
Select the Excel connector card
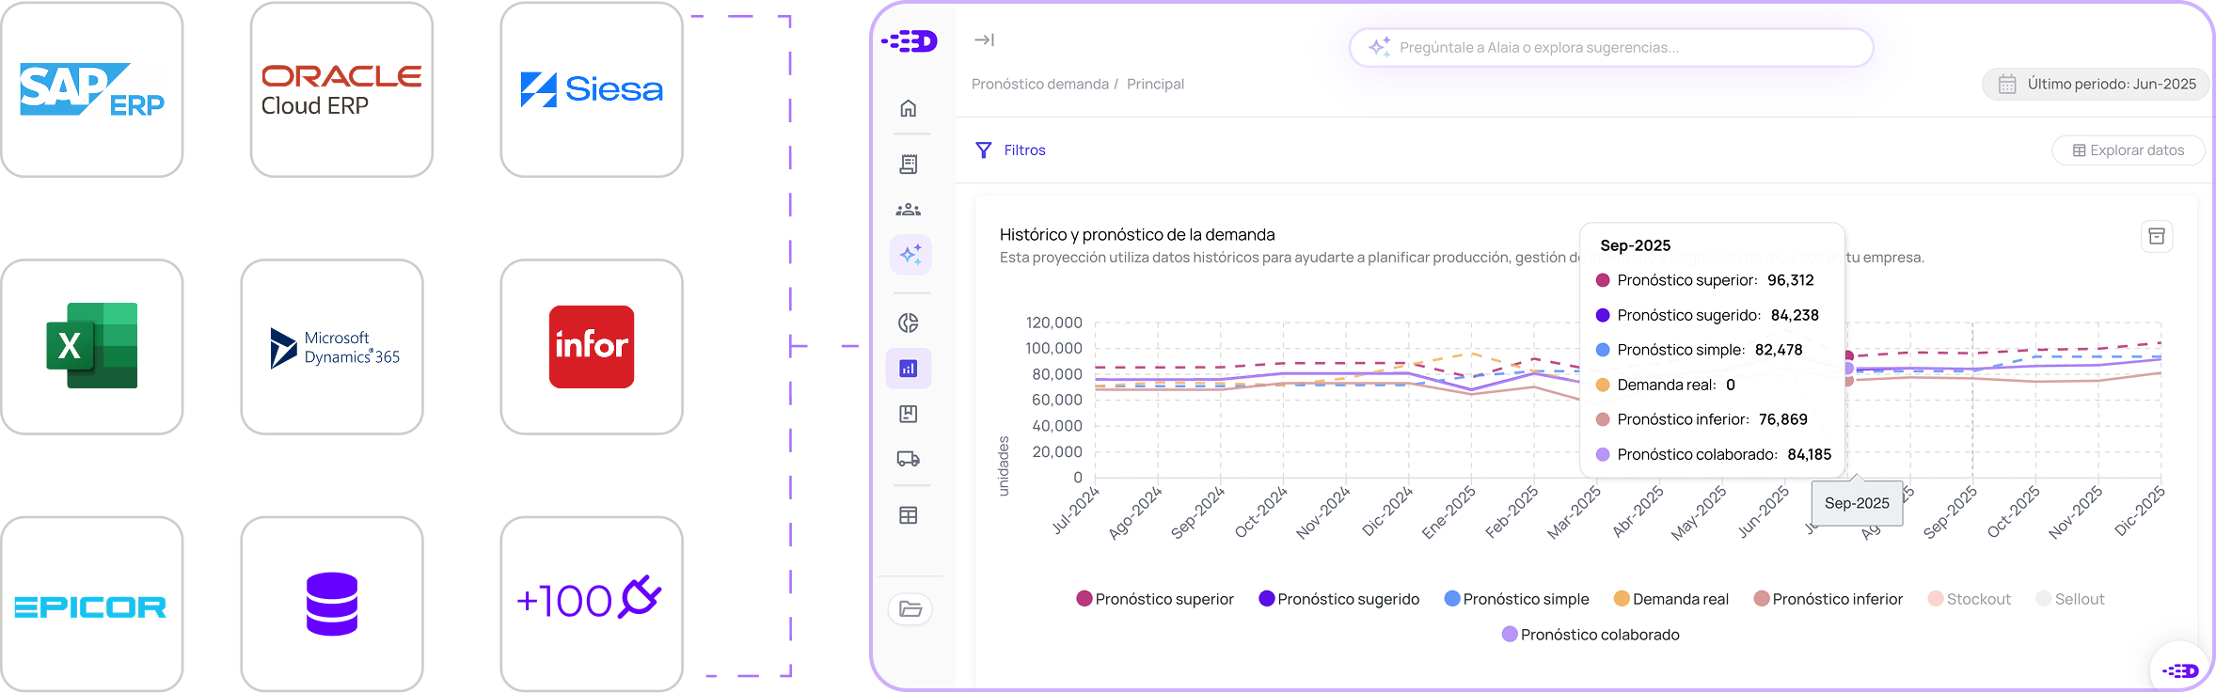(x=92, y=347)
